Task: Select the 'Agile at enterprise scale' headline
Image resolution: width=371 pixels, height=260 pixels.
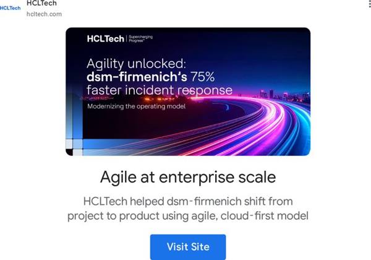Action: point(188,177)
